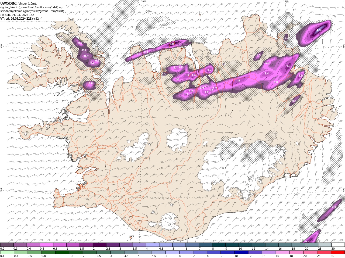Click top legend swatch starting at 0.2
Screen dimensions: 345x258
[7, 245]
